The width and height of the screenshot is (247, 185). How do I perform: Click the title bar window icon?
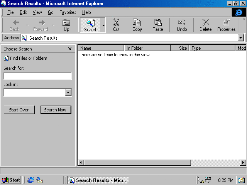[3, 3]
